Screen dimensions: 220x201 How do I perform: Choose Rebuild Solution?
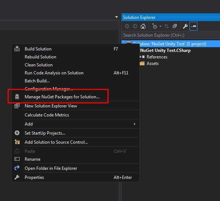click(x=76, y=57)
